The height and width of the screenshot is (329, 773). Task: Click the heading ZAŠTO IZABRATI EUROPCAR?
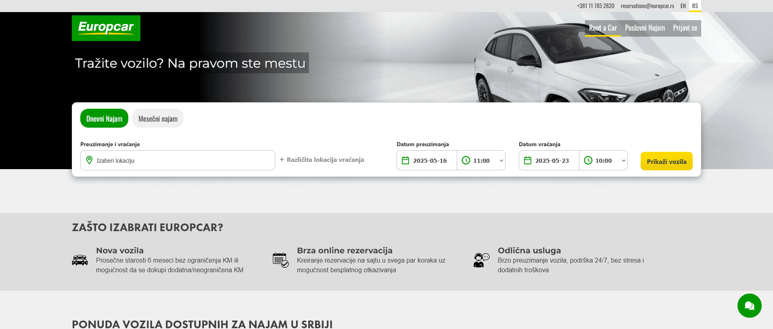(147, 228)
